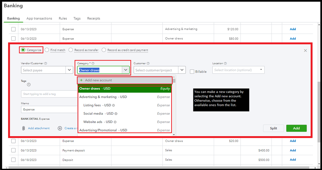Click the Website ads info icon
322x170 pixels.
tap(115, 122)
